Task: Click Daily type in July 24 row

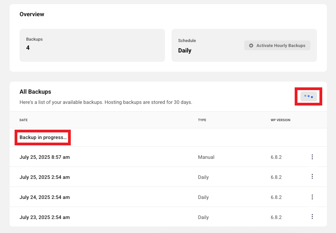Action: coord(203,197)
